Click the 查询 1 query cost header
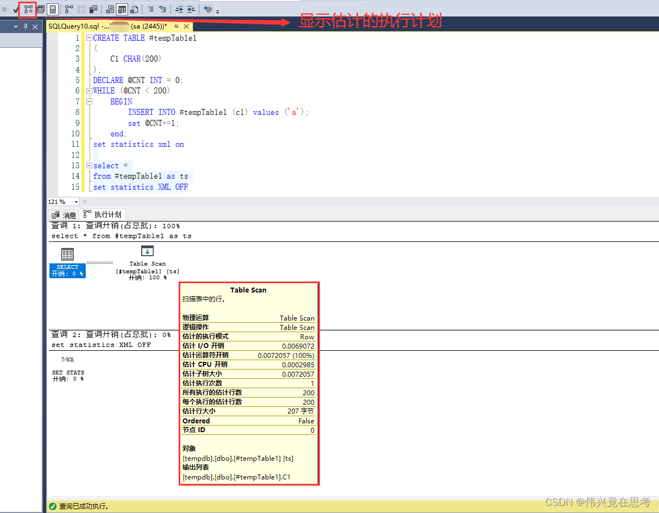This screenshot has height=513, width=659. point(115,226)
